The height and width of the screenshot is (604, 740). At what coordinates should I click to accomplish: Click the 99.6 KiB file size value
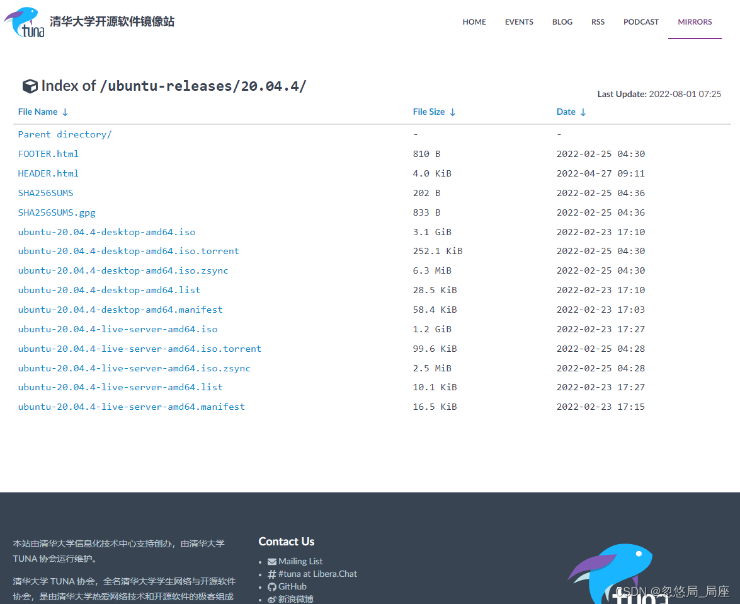click(x=435, y=349)
